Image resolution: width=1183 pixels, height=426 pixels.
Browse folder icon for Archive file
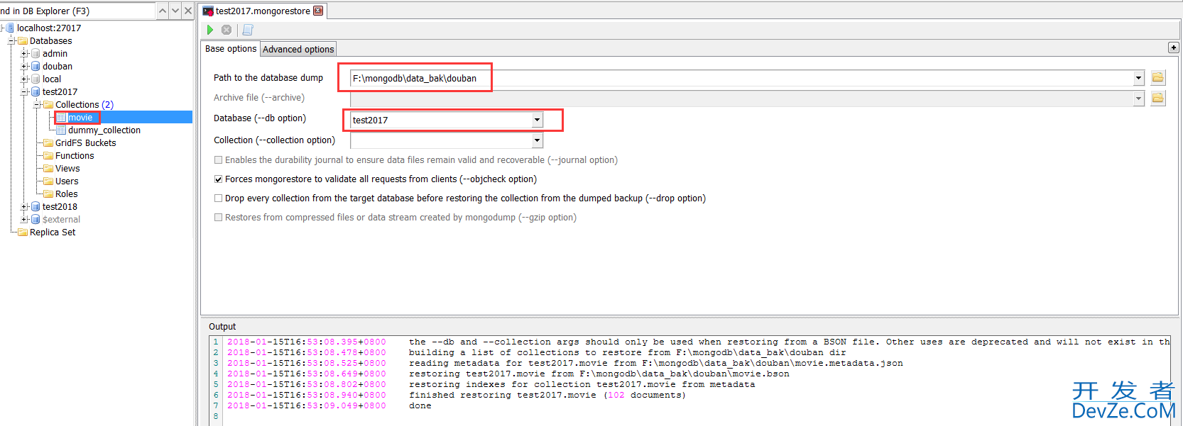(1158, 98)
